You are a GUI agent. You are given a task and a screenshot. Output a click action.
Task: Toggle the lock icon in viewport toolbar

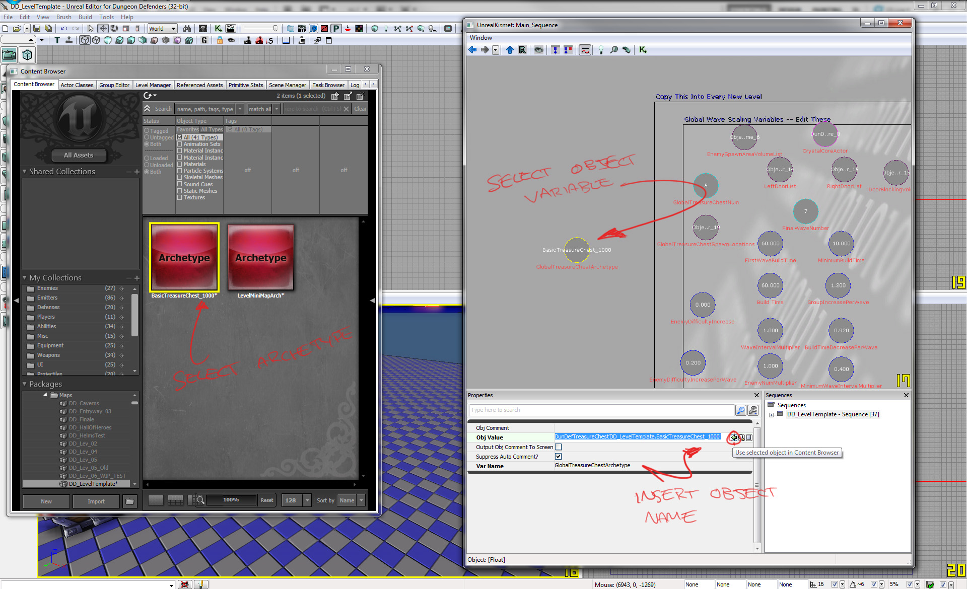click(x=220, y=40)
